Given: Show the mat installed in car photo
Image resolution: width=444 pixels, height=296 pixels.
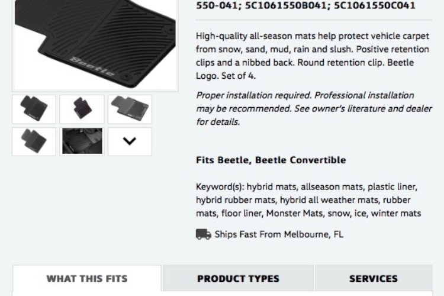Looking at the screenshot, I should tap(82, 141).
